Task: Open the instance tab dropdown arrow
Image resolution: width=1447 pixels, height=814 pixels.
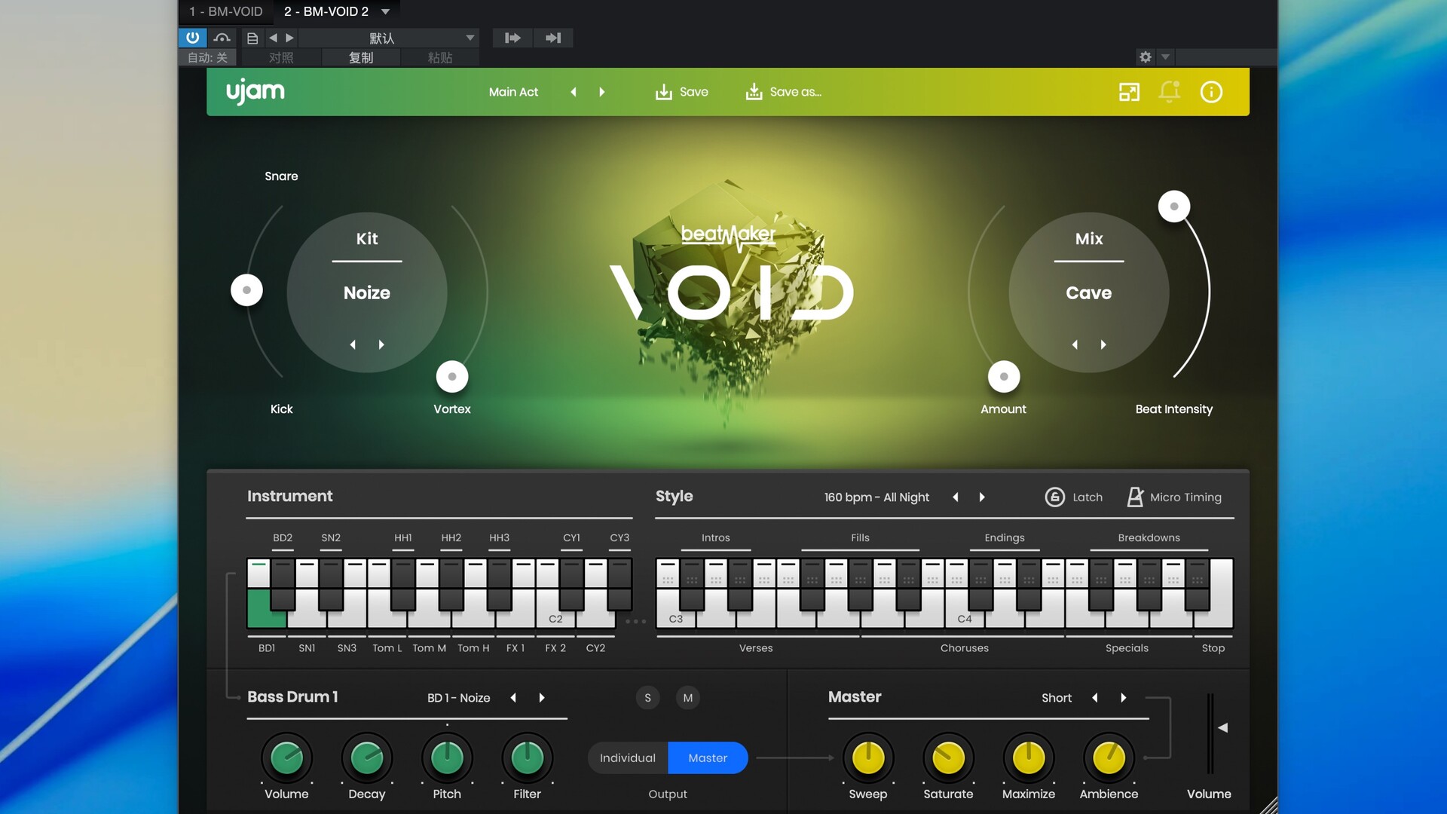Action: [x=386, y=11]
